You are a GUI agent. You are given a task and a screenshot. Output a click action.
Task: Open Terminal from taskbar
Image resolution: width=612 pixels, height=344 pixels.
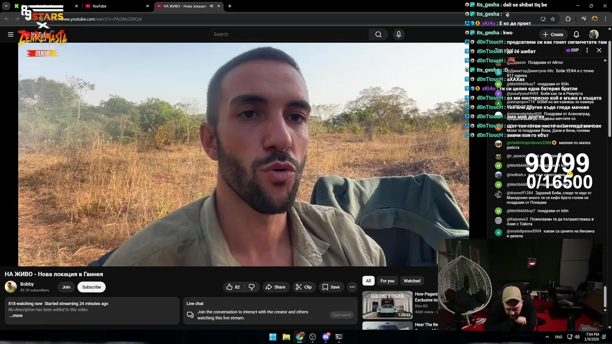(339, 337)
